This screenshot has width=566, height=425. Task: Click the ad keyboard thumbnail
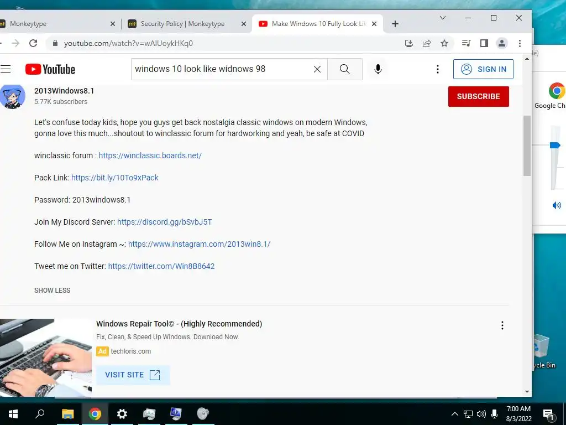click(46, 358)
